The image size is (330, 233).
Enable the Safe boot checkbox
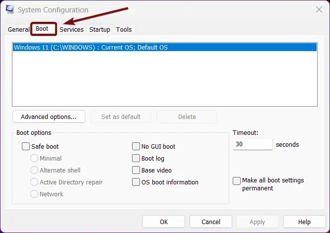click(26, 146)
